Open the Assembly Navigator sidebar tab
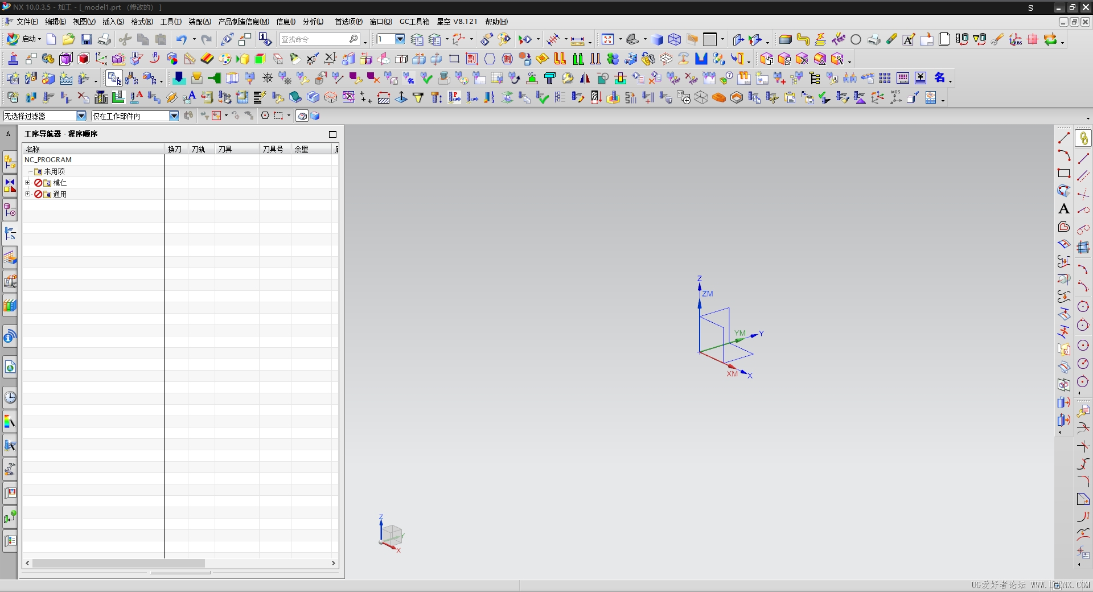Image resolution: width=1093 pixels, height=592 pixels. tap(10, 162)
